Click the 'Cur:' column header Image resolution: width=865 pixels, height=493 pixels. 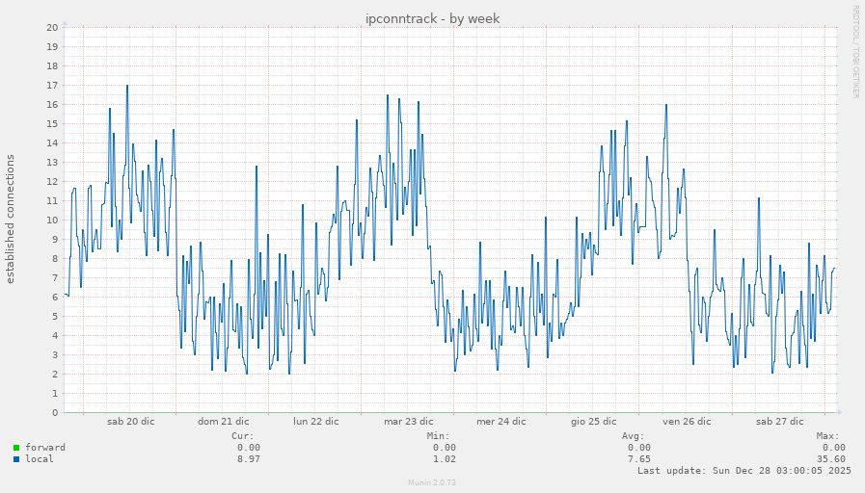tap(243, 436)
